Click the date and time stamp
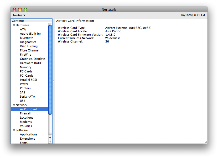 tap(193, 15)
